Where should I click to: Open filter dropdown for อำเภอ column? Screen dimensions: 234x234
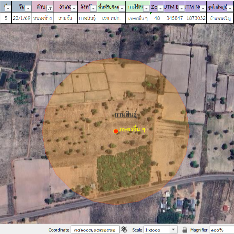pos(73,8)
